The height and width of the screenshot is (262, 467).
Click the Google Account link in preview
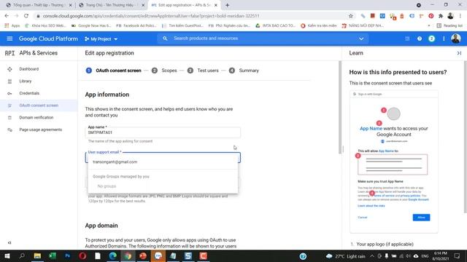(418, 199)
